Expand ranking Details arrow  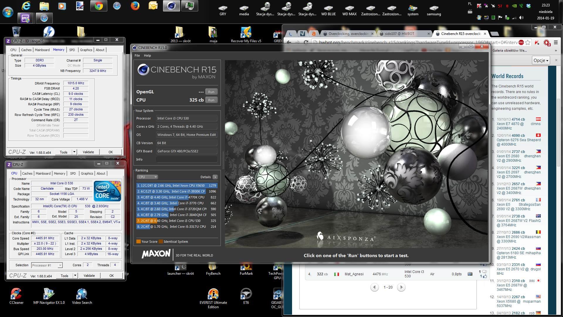[x=215, y=177]
